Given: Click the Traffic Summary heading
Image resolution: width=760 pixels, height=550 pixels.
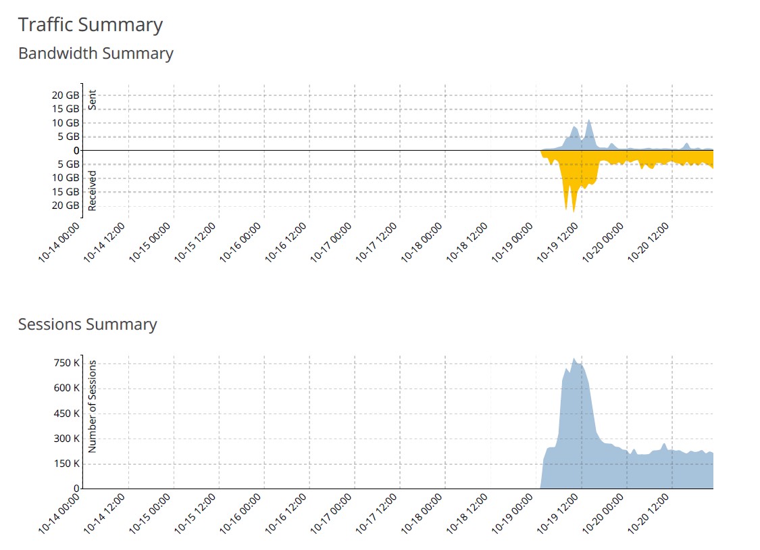Looking at the screenshot, I should pos(91,24).
